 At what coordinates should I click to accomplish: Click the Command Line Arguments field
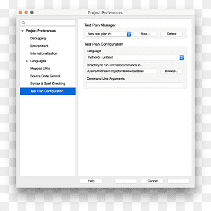coord(135,84)
